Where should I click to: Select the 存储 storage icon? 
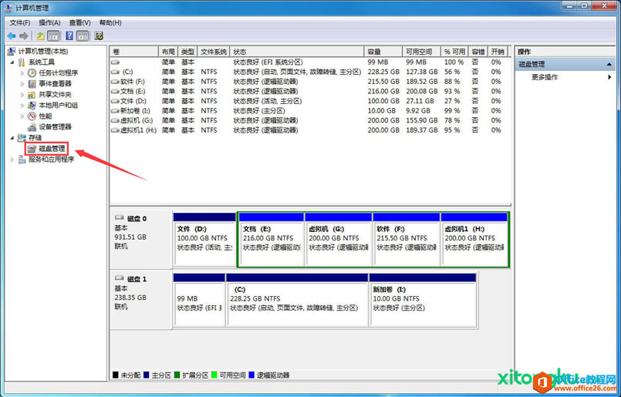[22, 138]
